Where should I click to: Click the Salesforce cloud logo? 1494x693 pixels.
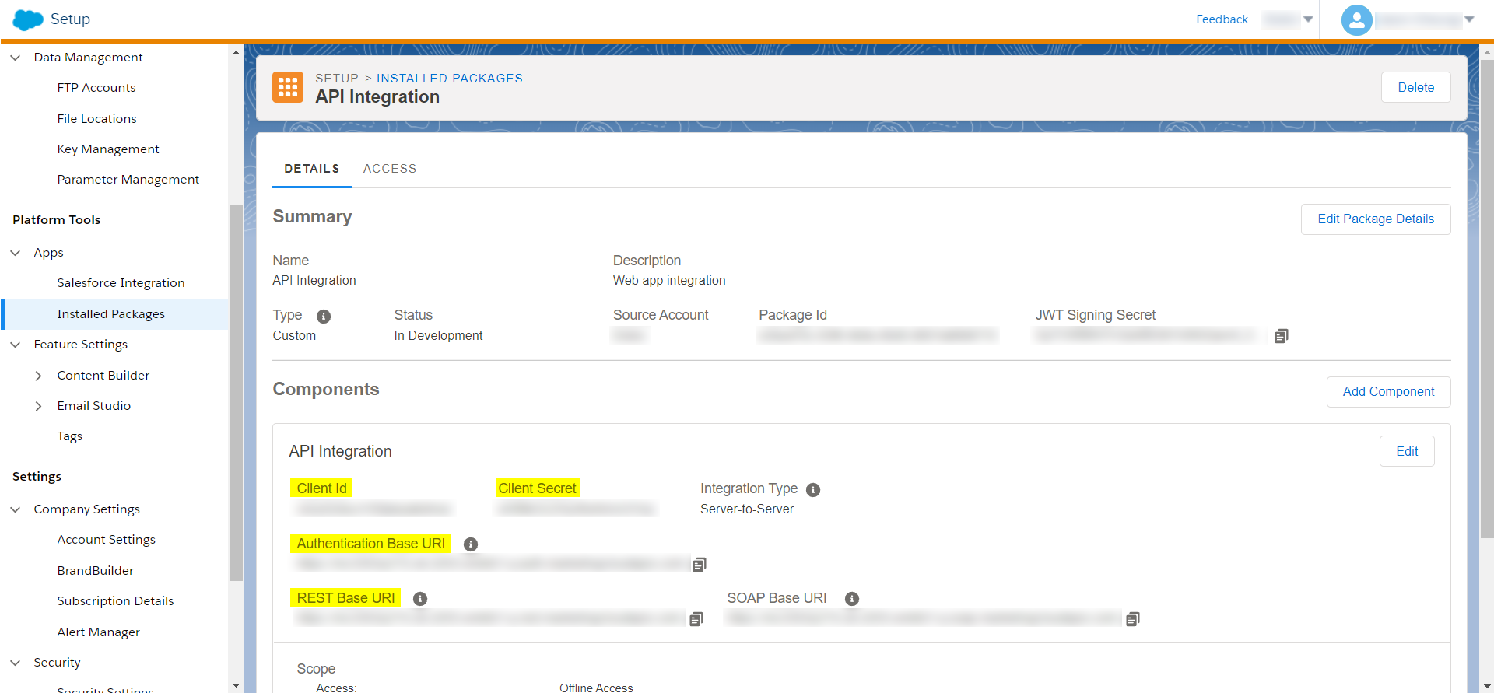28,19
